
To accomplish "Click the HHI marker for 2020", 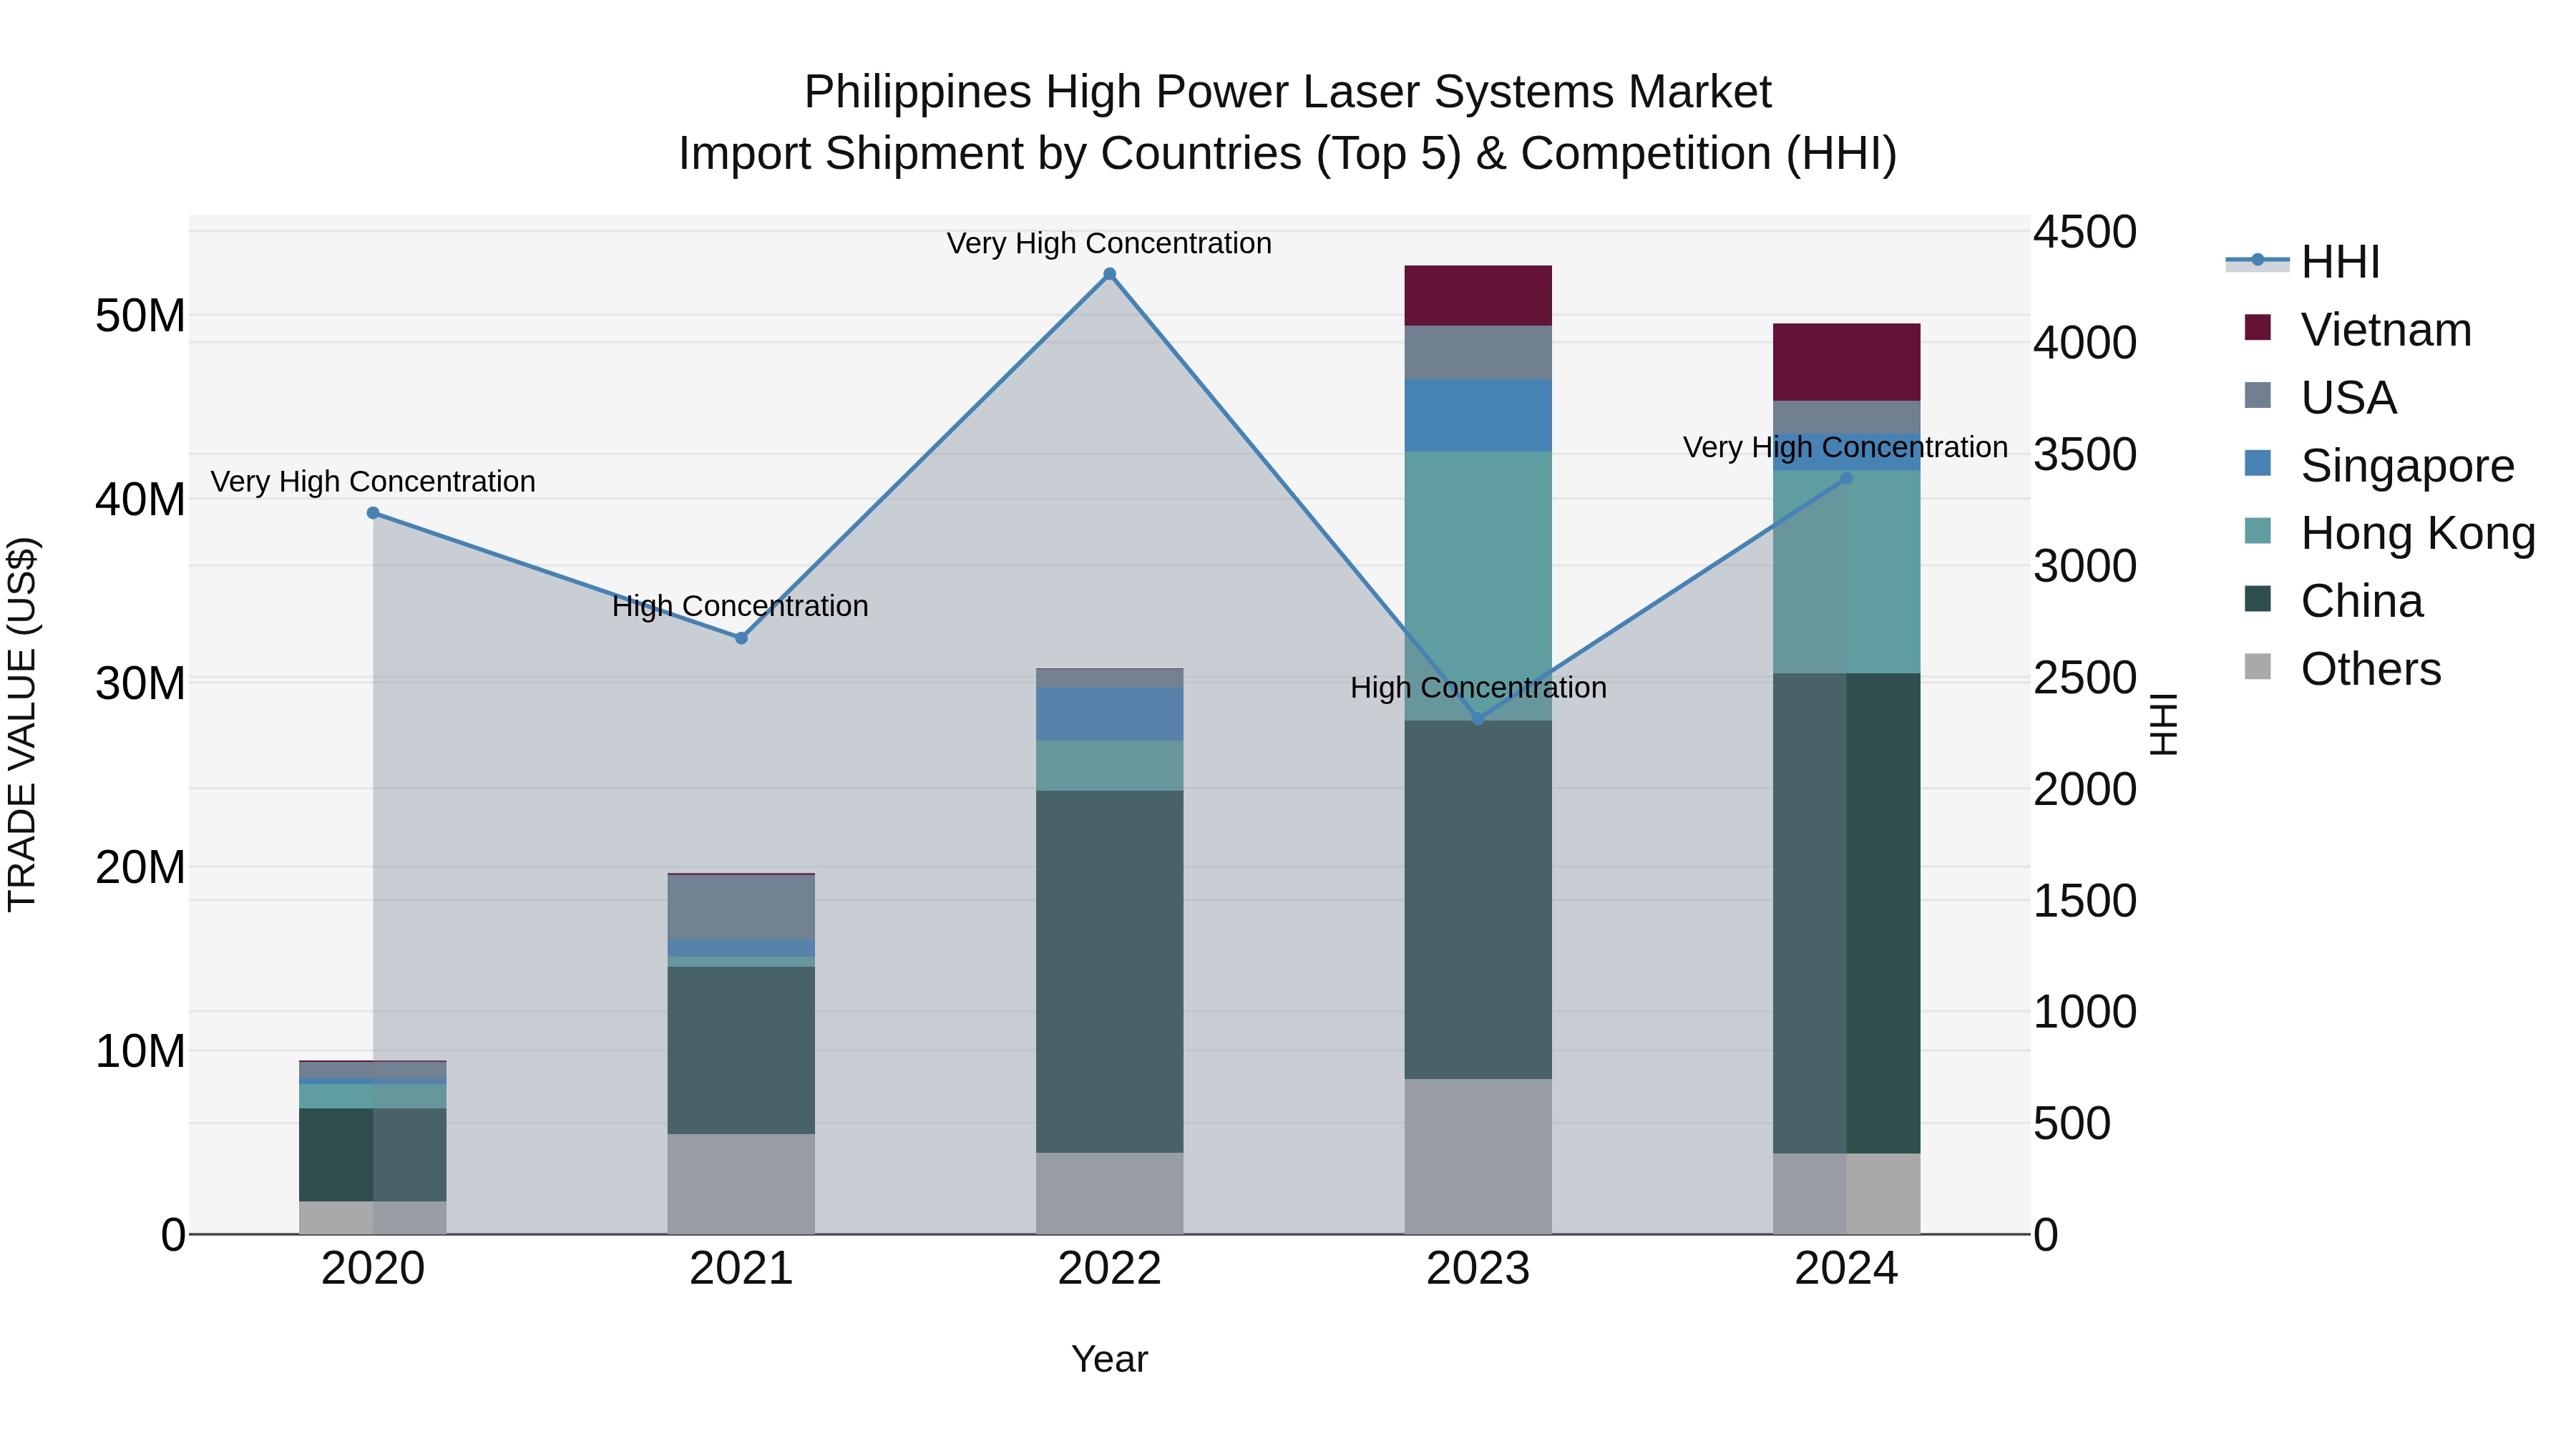I will (x=373, y=513).
